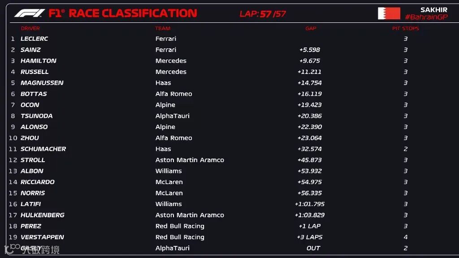
Task: Click the Aston Martin Aramco team for STROLL
Action: click(x=190, y=160)
